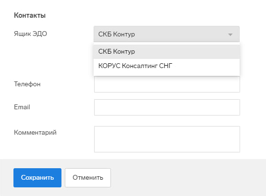The image size is (266, 196).
Task: Click the blank right end of КОРУС Консалтинг row
Action: coord(206,66)
